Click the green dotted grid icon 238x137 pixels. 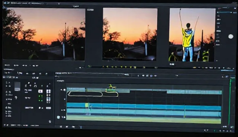(x=41, y=98)
